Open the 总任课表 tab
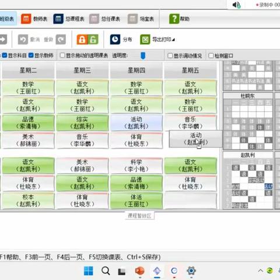The height and width of the screenshot is (280, 280). pos(105,19)
